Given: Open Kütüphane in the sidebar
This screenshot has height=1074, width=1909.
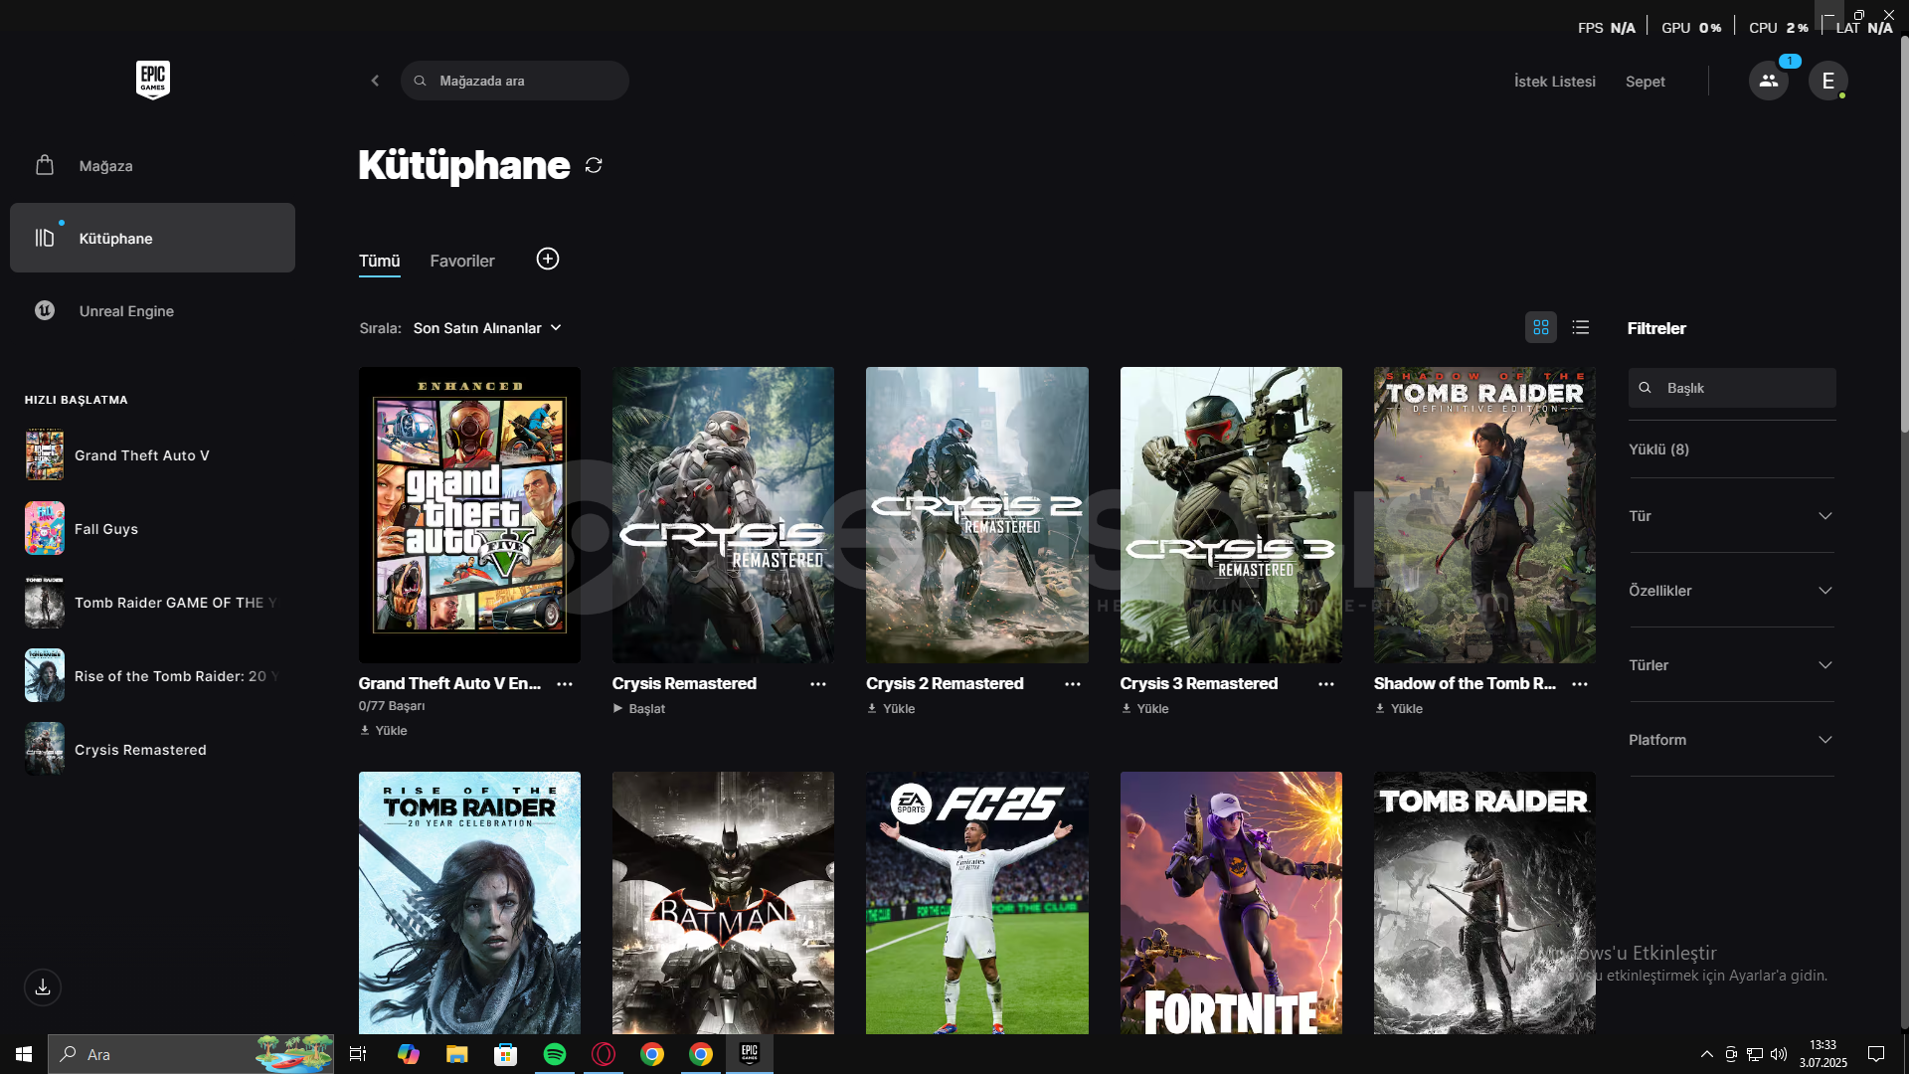Looking at the screenshot, I should coord(152,239).
